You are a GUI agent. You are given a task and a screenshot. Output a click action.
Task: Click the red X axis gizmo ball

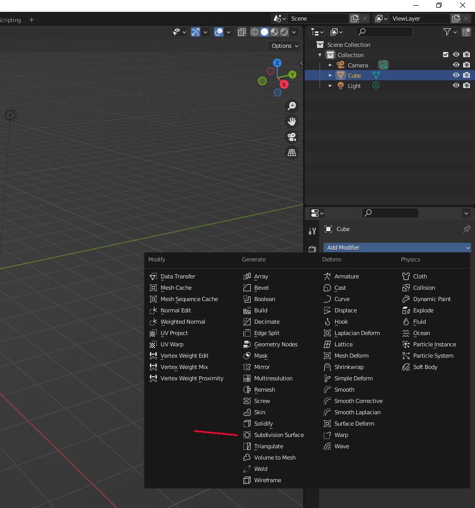pos(284,84)
